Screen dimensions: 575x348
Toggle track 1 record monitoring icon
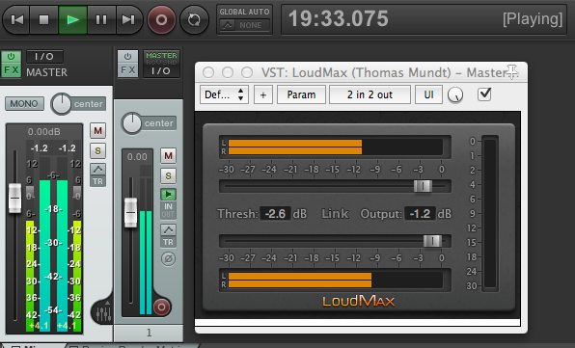[168, 194]
